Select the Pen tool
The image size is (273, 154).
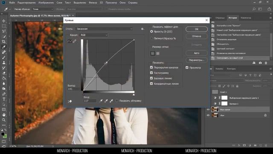[x=4, y=94]
